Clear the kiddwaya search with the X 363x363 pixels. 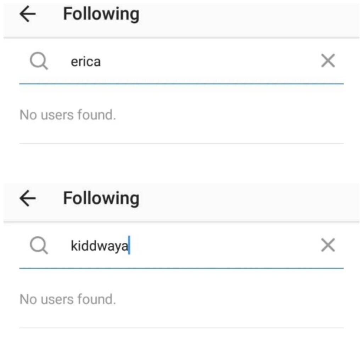tap(328, 245)
